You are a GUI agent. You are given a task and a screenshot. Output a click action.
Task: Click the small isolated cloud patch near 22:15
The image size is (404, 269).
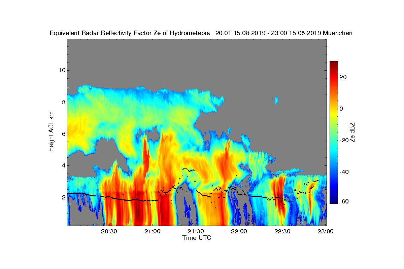tap(276, 100)
